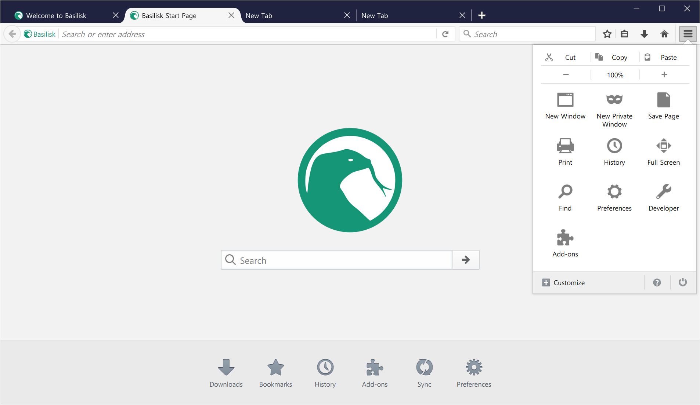The height and width of the screenshot is (405, 700).
Task: Open History shortcut at page bottom
Action: coord(325,373)
